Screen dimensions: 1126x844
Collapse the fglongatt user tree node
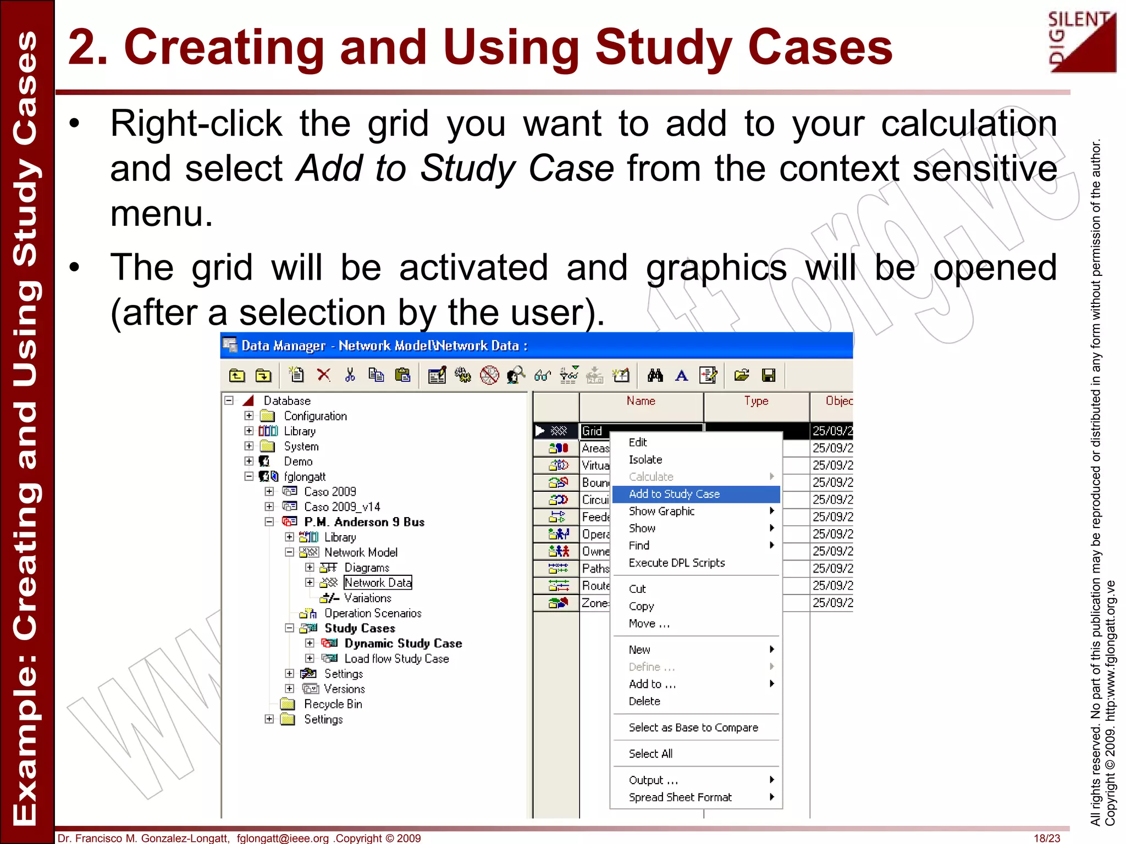(x=249, y=476)
